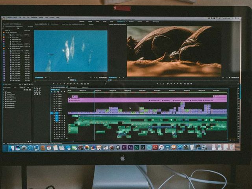
Task: Toggle the highlighted blue source patch button
Action: [x=52, y=113]
